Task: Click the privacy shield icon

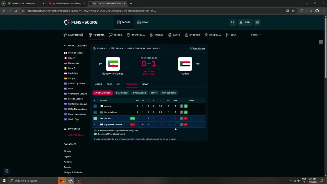Action: pyautogui.click(x=7, y=171)
